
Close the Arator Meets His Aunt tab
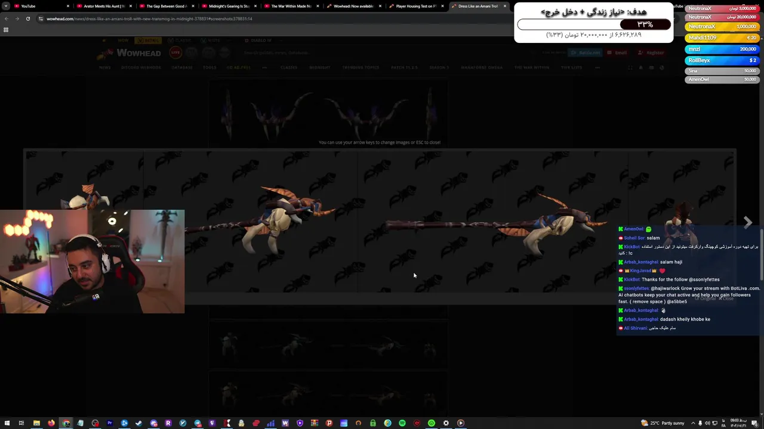tap(131, 6)
